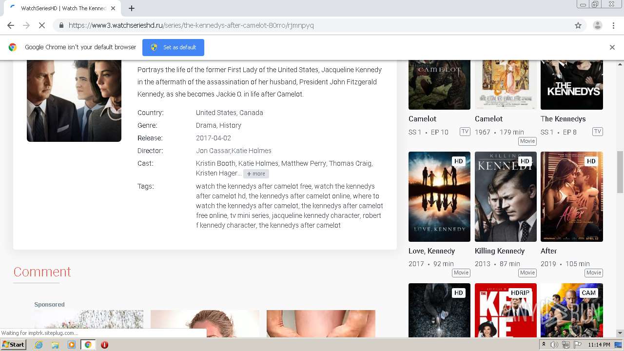Open Canada country link

252,113
